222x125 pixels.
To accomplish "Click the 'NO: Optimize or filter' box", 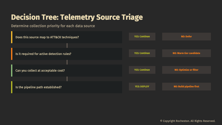I will (187, 70).
